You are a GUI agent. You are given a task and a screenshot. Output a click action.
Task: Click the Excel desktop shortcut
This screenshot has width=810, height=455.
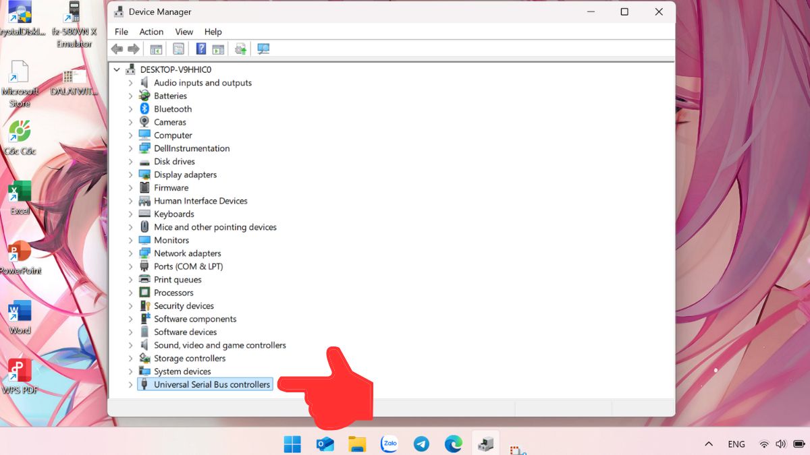[20, 197]
